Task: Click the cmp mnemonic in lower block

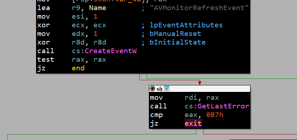Action: point(156,115)
